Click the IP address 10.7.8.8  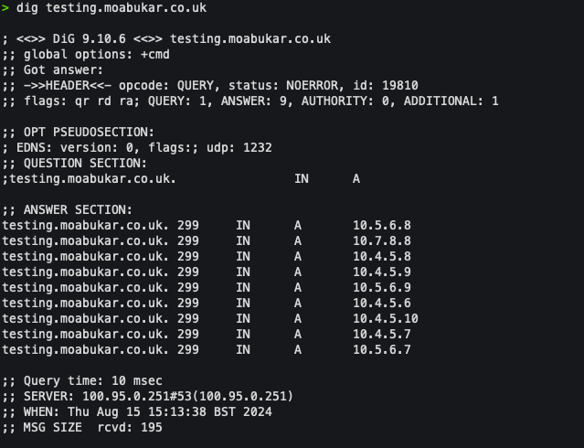click(x=382, y=240)
